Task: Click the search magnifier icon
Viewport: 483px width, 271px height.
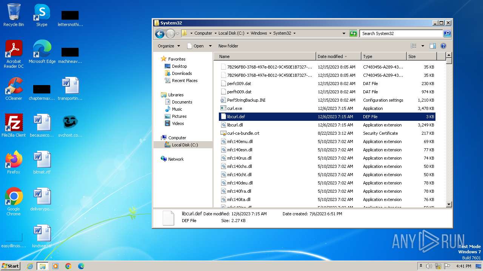Action: point(447,33)
